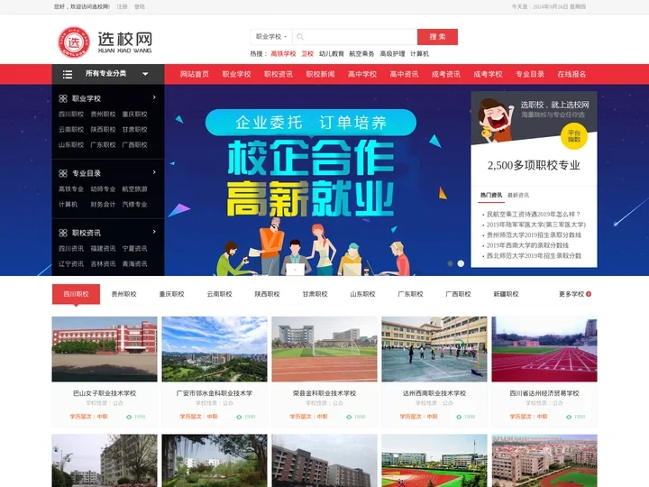Click the grid icon beside 专业目录

(x=63, y=173)
